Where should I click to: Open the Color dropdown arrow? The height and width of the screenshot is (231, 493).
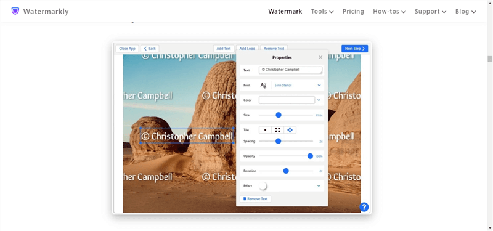tap(319, 100)
